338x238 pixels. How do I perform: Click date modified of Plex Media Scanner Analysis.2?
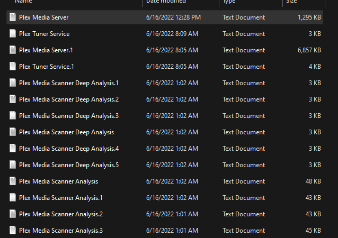pos(172,214)
